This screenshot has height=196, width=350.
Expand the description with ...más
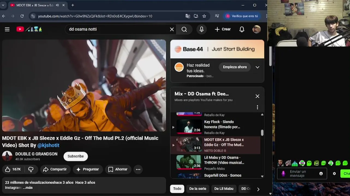pos(28,188)
